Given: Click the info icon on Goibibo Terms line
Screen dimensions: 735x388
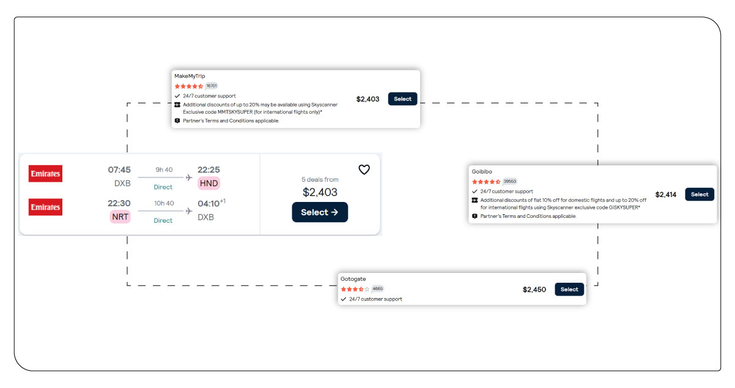Looking at the screenshot, I should coord(475,215).
